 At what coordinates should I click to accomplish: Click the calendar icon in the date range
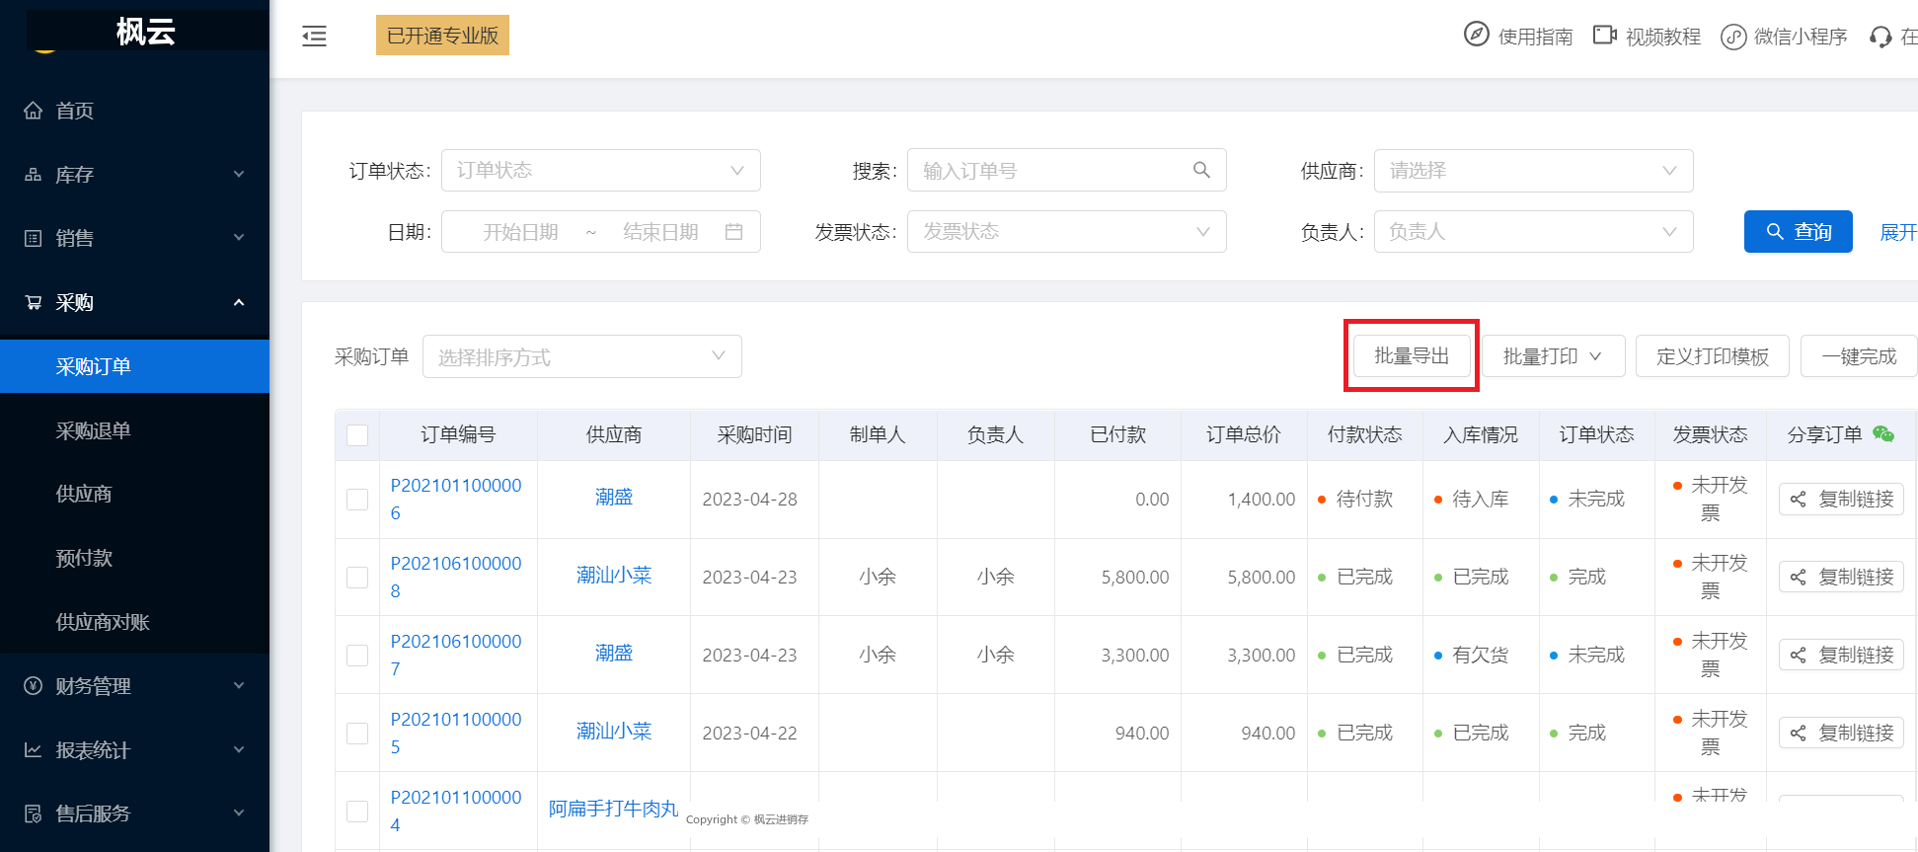click(733, 231)
